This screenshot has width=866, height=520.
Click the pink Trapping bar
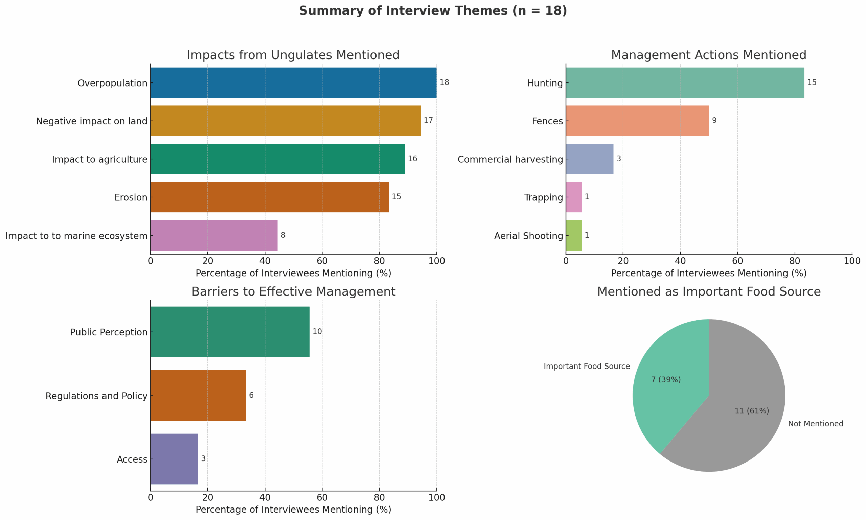(574, 197)
